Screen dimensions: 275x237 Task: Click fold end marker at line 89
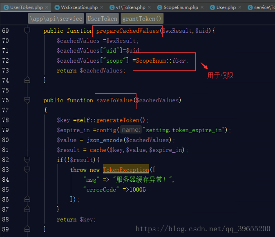[x=27, y=229]
